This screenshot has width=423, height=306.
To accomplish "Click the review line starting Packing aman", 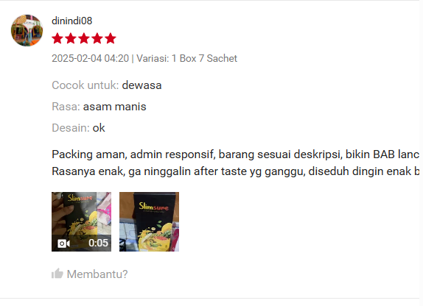I will coord(236,154).
